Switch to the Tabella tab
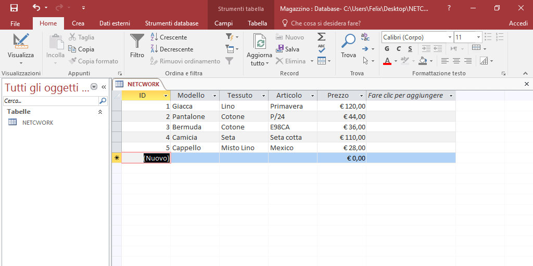The width and height of the screenshot is (533, 266). click(x=257, y=23)
